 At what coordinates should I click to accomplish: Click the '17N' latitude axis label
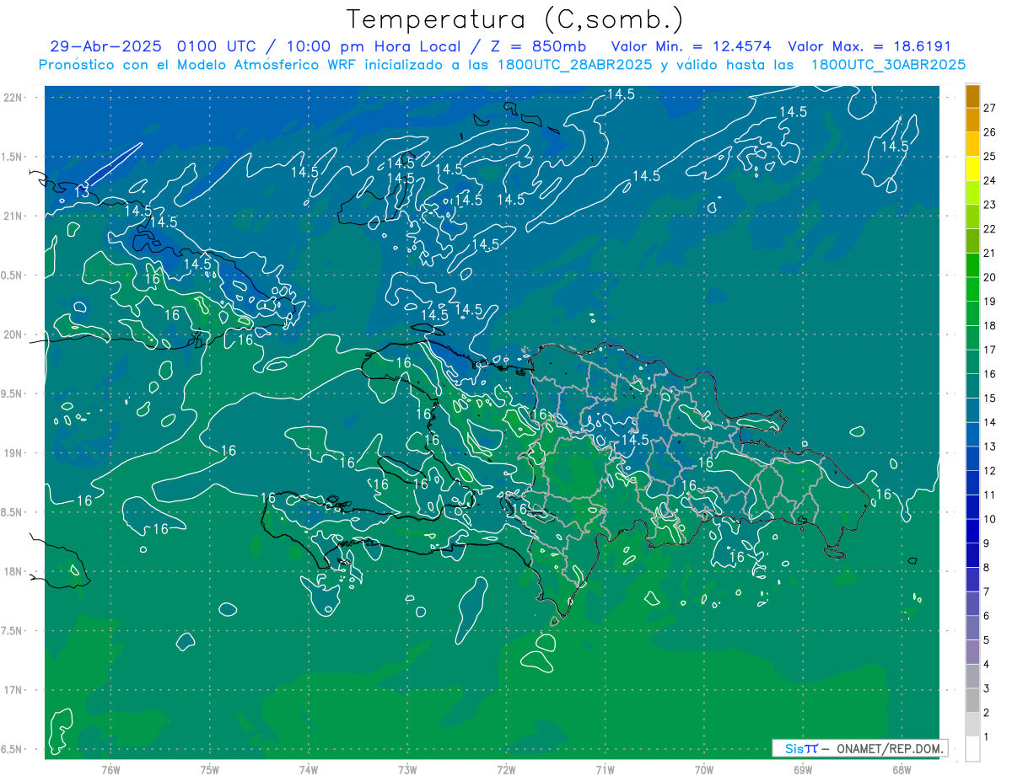pos(13,690)
